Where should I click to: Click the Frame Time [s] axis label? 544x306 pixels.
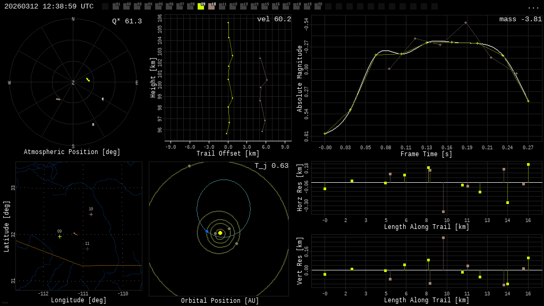427,154
